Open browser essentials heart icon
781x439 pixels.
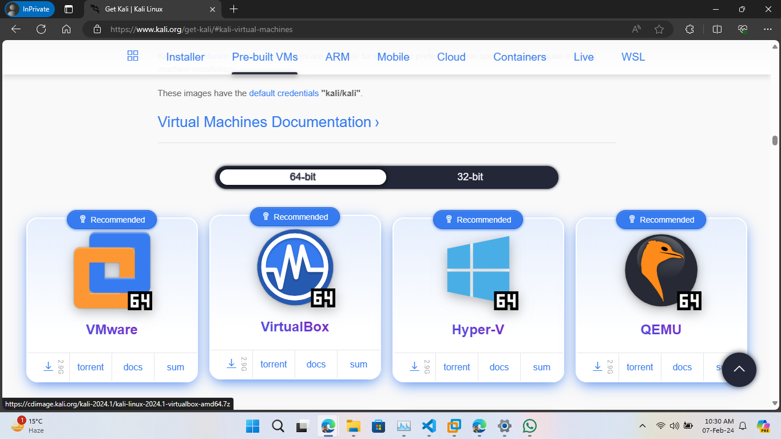click(x=743, y=29)
